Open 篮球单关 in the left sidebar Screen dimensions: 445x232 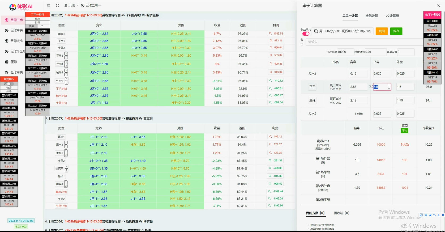(17, 72)
